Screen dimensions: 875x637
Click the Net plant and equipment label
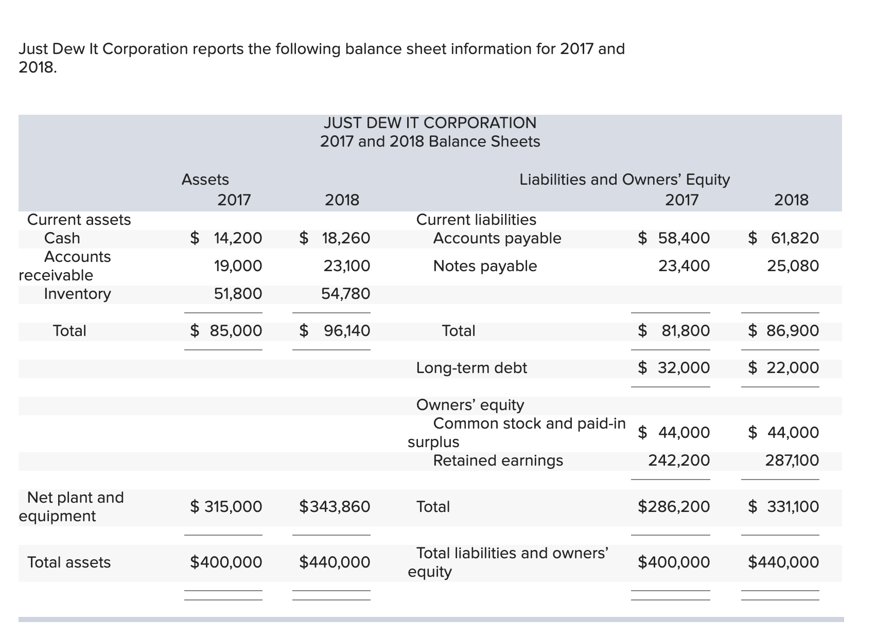coord(71,507)
